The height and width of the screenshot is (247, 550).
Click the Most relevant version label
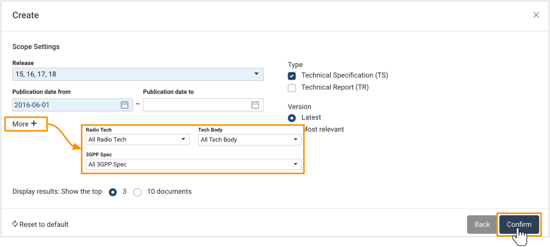pyautogui.click(x=323, y=129)
